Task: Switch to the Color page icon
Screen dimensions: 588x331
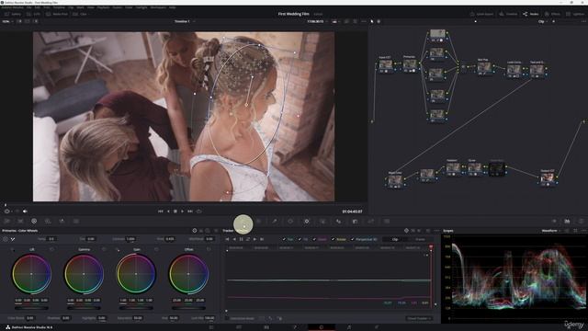Action: click(x=322, y=327)
